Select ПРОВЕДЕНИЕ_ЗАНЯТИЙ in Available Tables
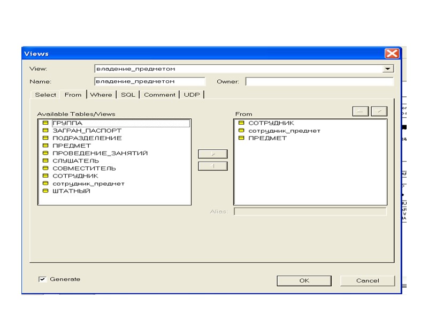The image size is (428, 321). coord(100,153)
